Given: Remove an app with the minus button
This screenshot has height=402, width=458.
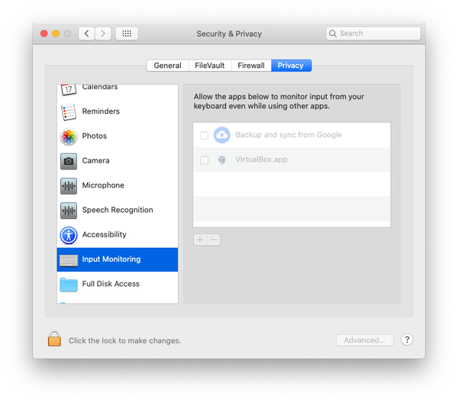Looking at the screenshot, I should pos(214,240).
